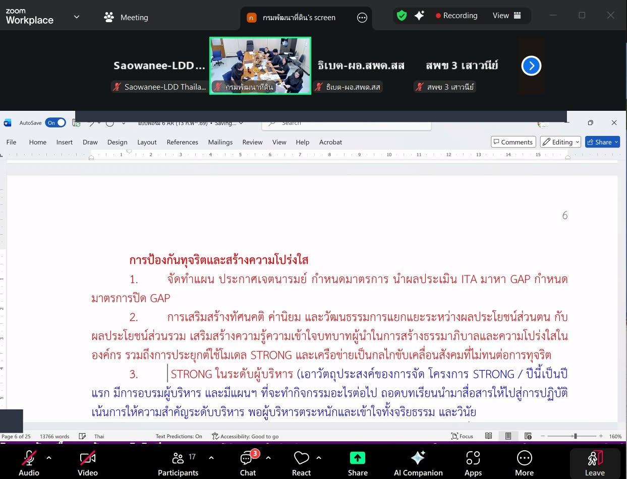Toggle the Word AutoSave switch
627x479 pixels.
coord(55,122)
